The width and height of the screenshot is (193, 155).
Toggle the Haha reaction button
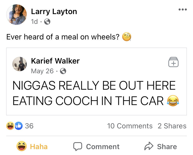(32, 146)
